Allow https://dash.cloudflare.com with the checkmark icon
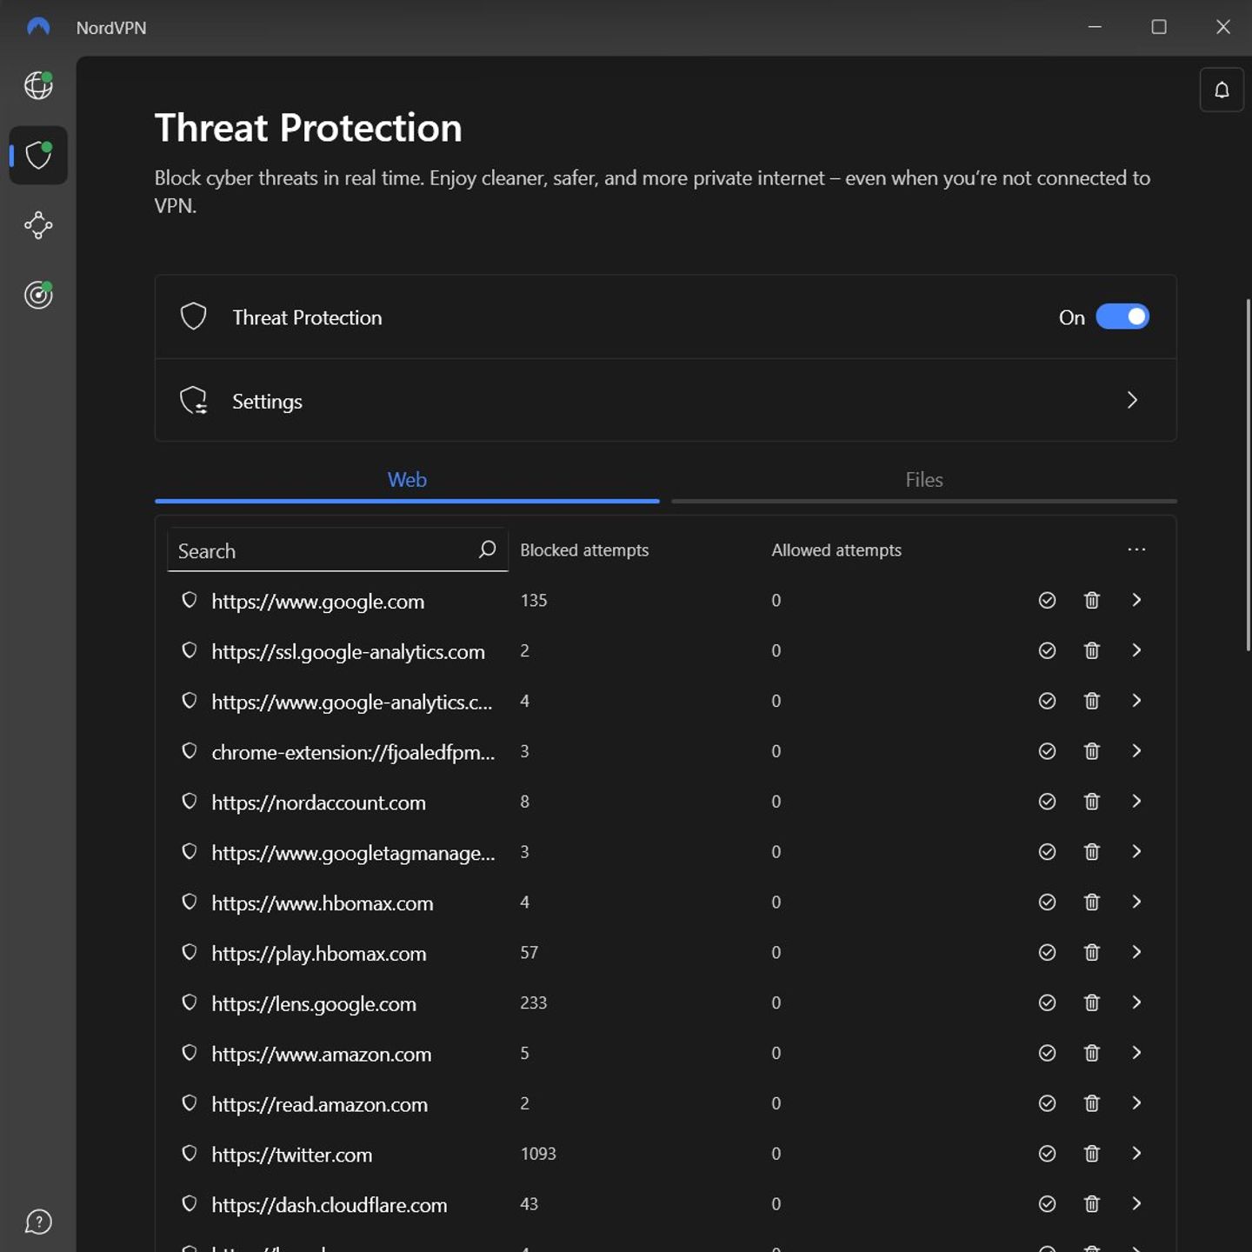 pos(1047,1204)
